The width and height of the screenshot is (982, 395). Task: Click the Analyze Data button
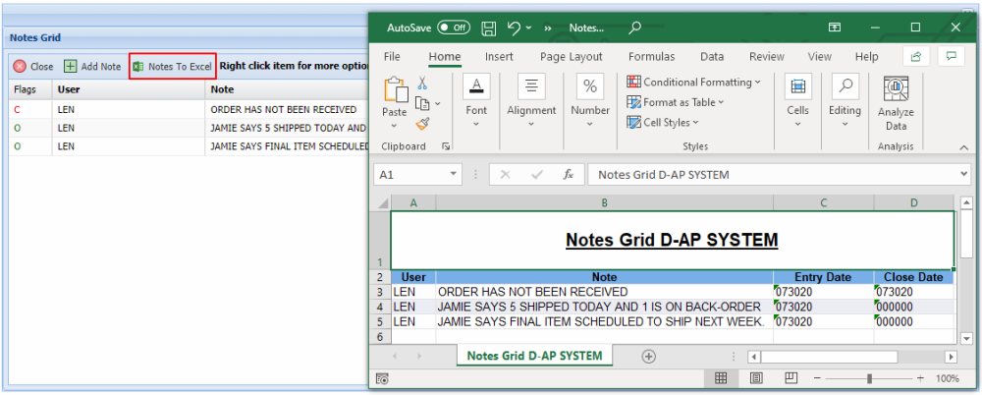pyautogui.click(x=896, y=103)
